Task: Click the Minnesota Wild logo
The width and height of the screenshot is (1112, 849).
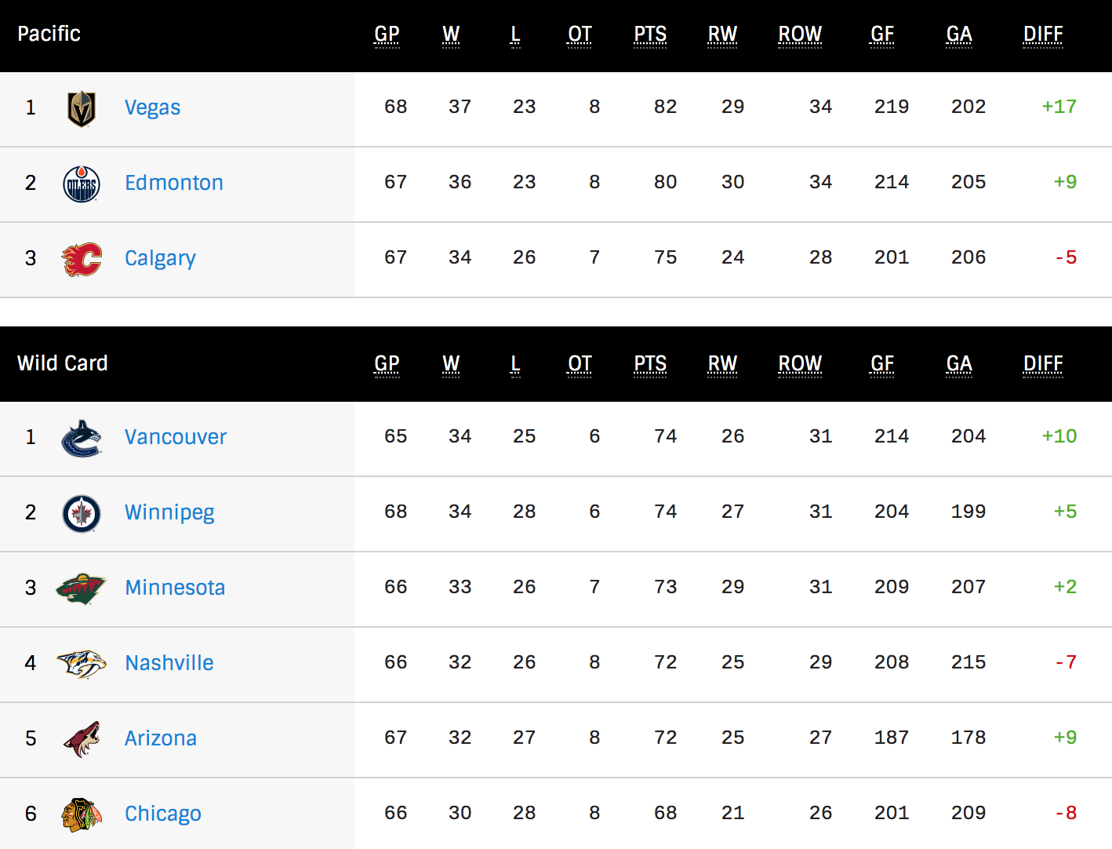Action: (x=82, y=588)
